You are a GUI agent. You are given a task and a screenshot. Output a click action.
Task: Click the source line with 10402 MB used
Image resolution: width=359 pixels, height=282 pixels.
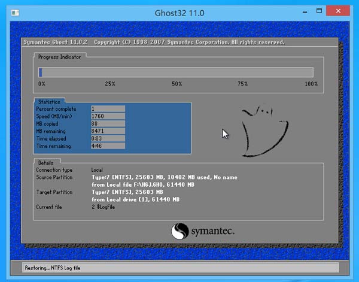pos(165,177)
